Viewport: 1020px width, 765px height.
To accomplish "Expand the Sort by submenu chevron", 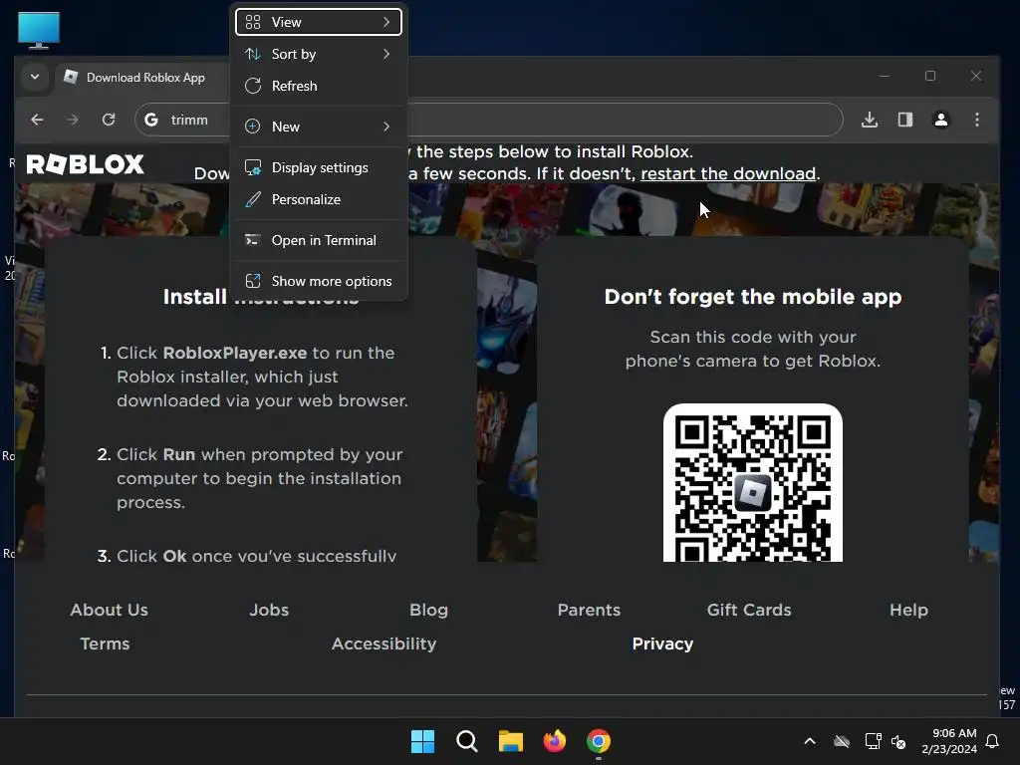I will [386, 54].
